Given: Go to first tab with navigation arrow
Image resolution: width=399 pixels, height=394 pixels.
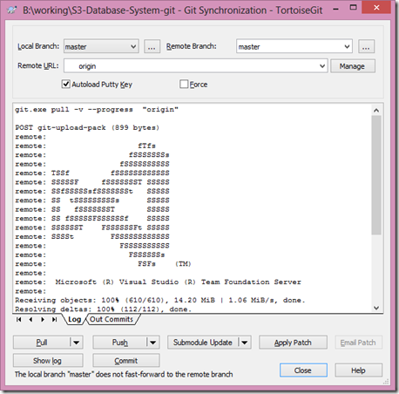Looking at the screenshot, I should click(19, 320).
